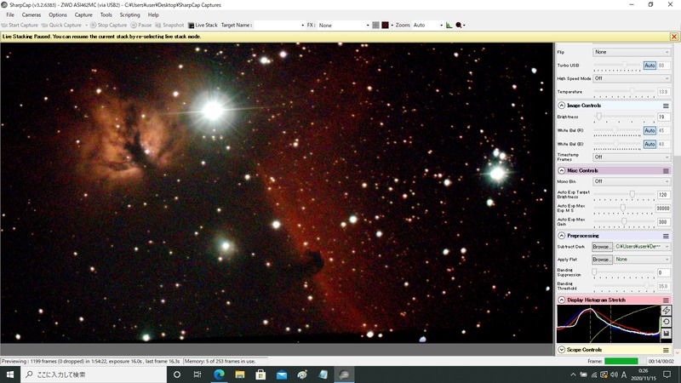The image size is (681, 383).
Task: Open the High Speed Mode dropdown
Action: 632,78
